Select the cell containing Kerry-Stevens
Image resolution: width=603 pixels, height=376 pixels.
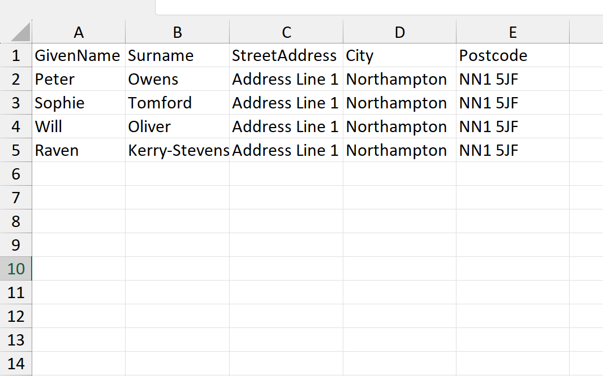pos(178,150)
